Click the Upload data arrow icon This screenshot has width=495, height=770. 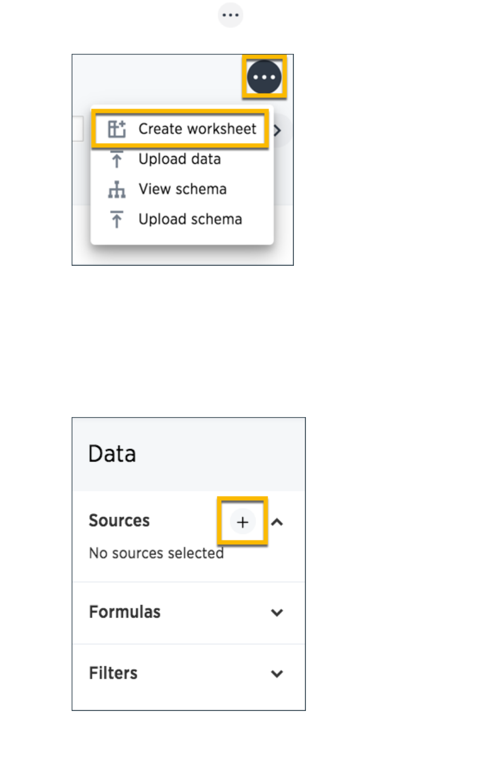pos(117,159)
